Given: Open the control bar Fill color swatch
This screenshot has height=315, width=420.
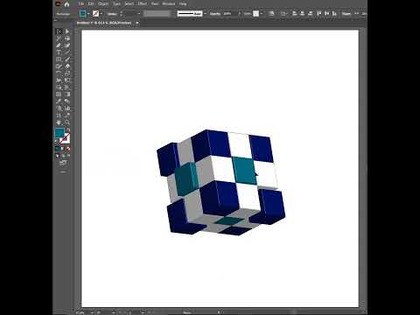Looking at the screenshot, I should [x=82, y=13].
